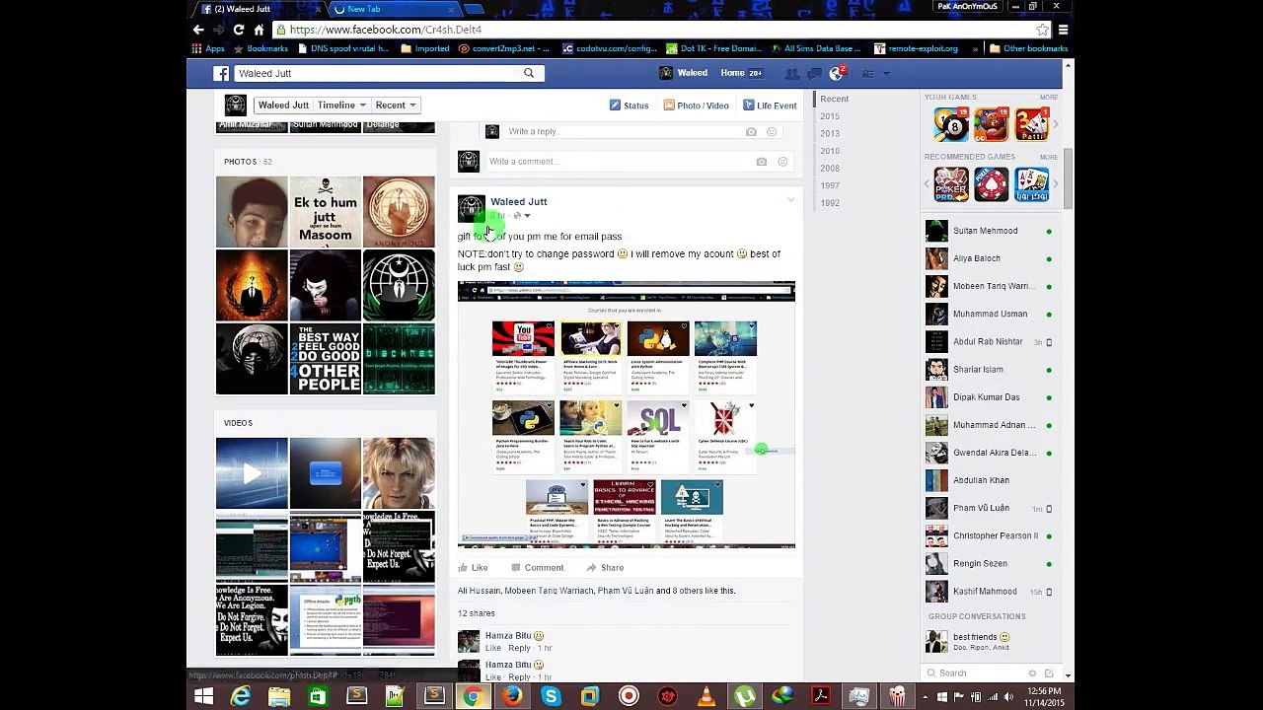The image size is (1263, 710).
Task: Open Windows Store from taskbar
Action: (318, 696)
